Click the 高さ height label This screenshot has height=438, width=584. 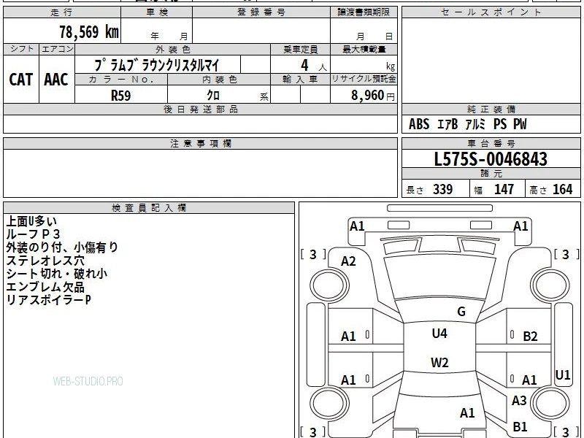[539, 191]
